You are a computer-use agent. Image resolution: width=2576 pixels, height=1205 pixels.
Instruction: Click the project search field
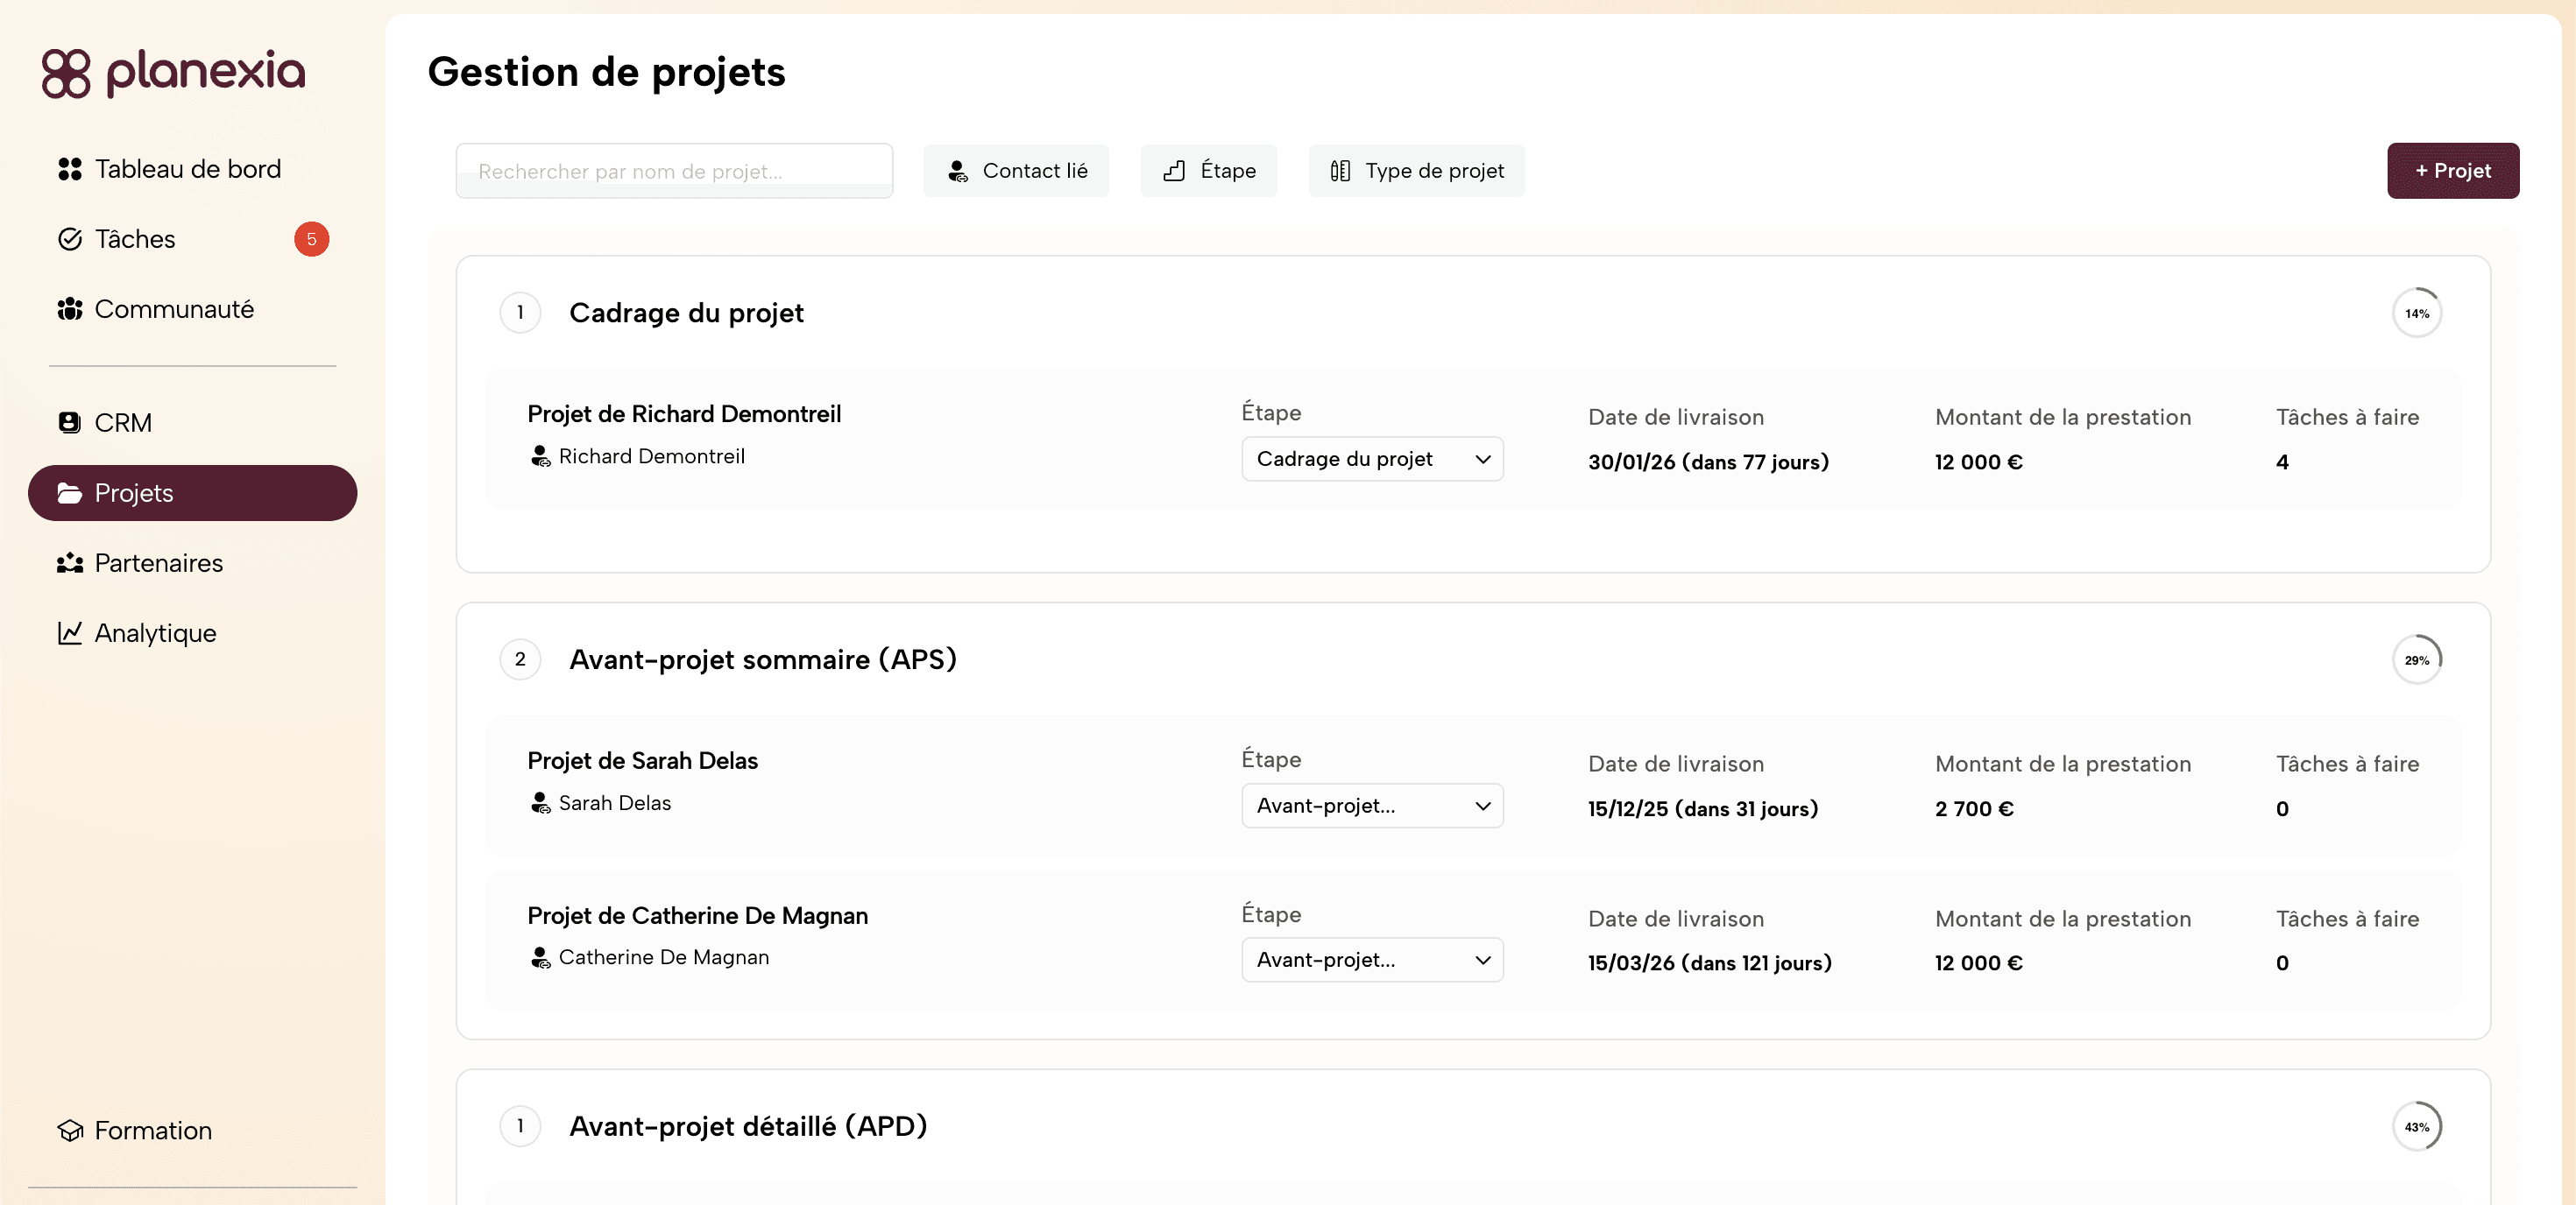(x=673, y=171)
